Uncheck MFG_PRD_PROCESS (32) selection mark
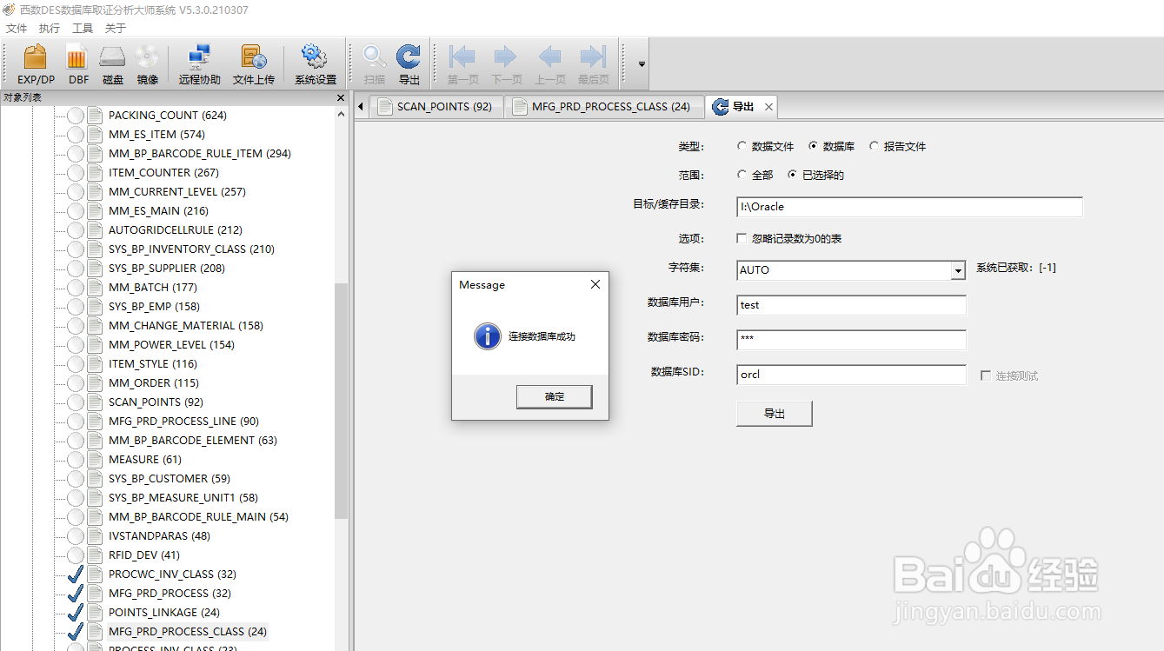1164x651 pixels. click(x=74, y=593)
